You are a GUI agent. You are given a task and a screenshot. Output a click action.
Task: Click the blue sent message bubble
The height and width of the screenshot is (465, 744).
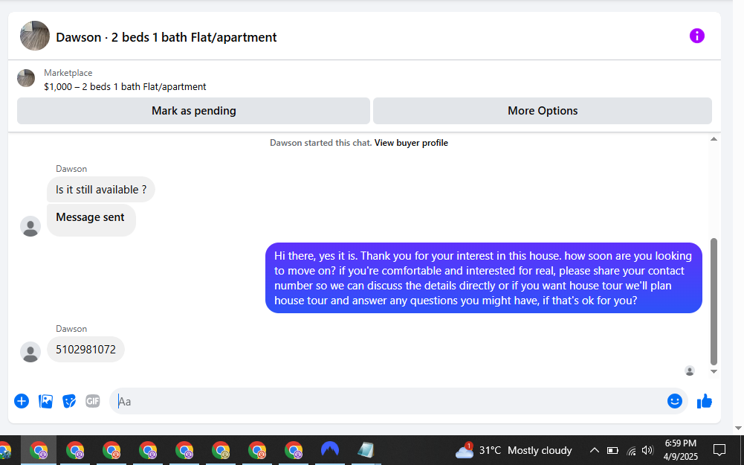(484, 278)
